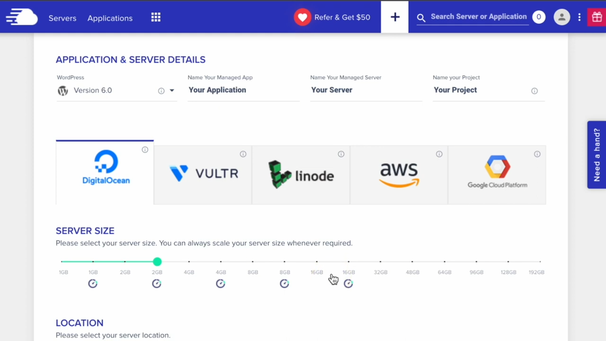Set server size slider to 32GB

(380, 261)
